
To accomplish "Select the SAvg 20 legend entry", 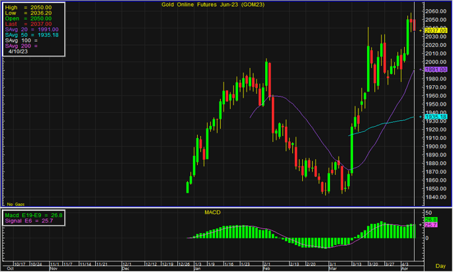I will 32,29.
